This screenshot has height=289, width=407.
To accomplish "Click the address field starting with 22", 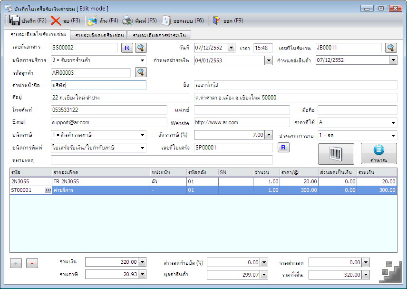I will 120,98.
